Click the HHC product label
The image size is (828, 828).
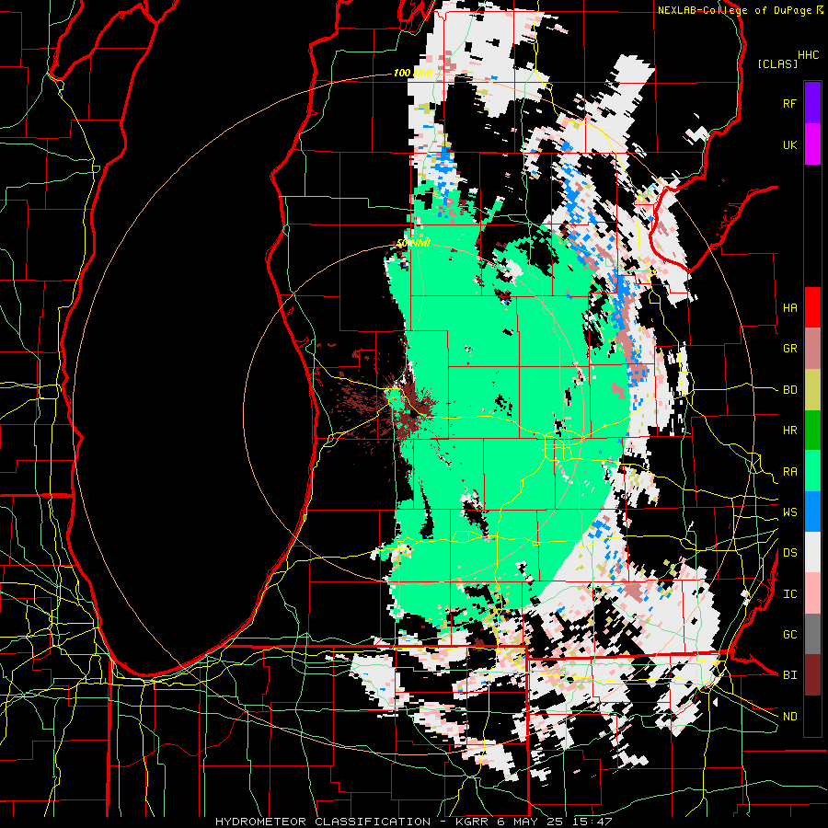[809, 55]
